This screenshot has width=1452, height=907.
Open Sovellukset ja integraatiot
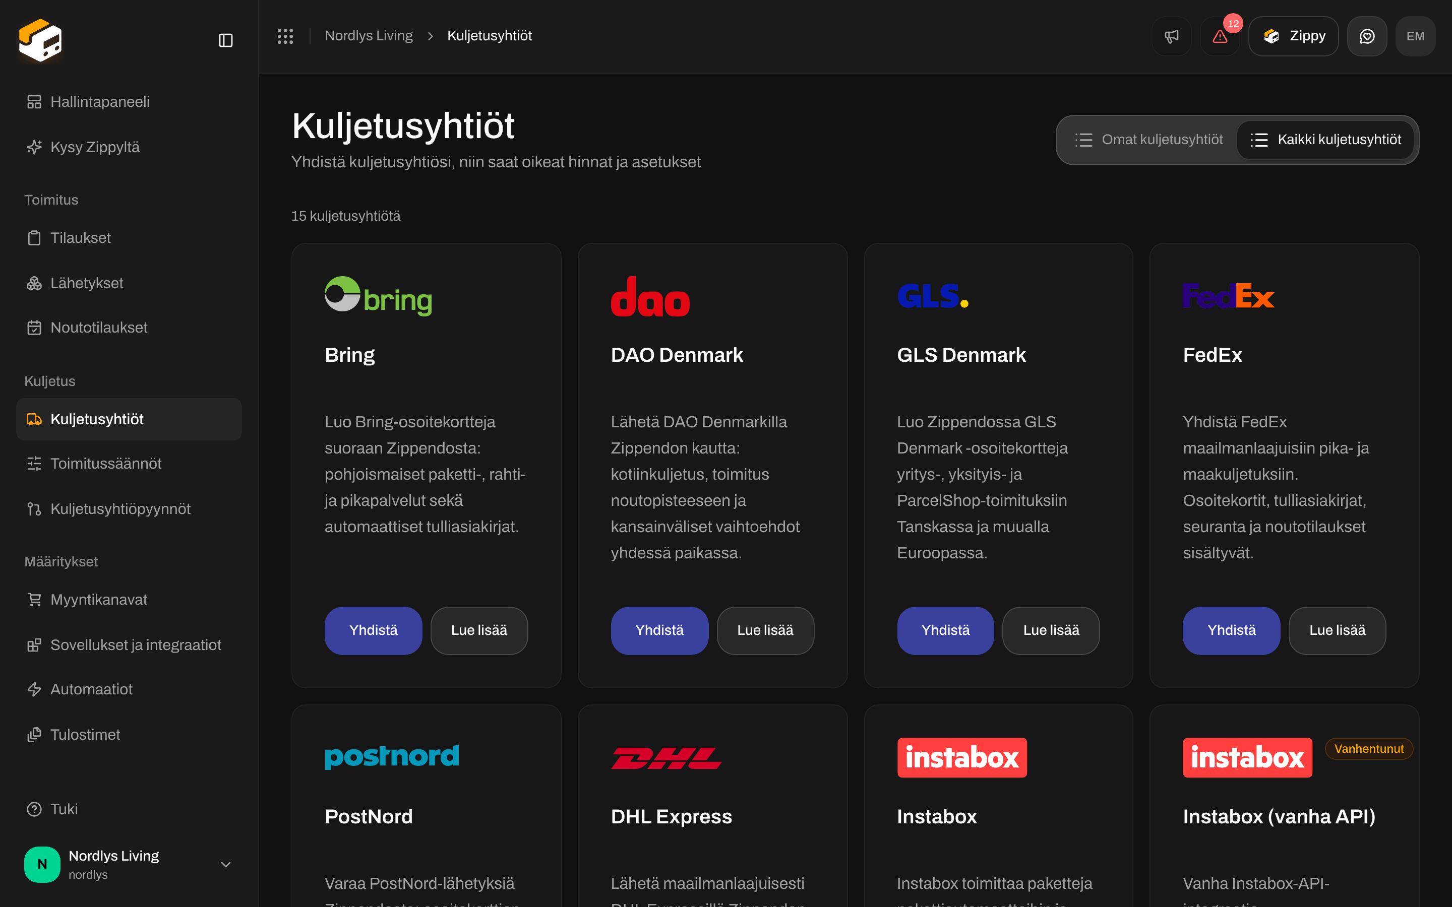(129, 645)
